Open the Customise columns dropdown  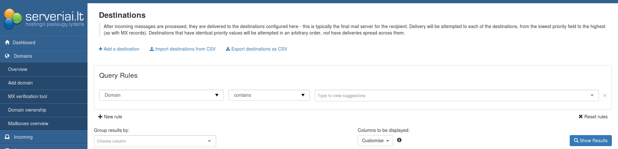pyautogui.click(x=375, y=141)
